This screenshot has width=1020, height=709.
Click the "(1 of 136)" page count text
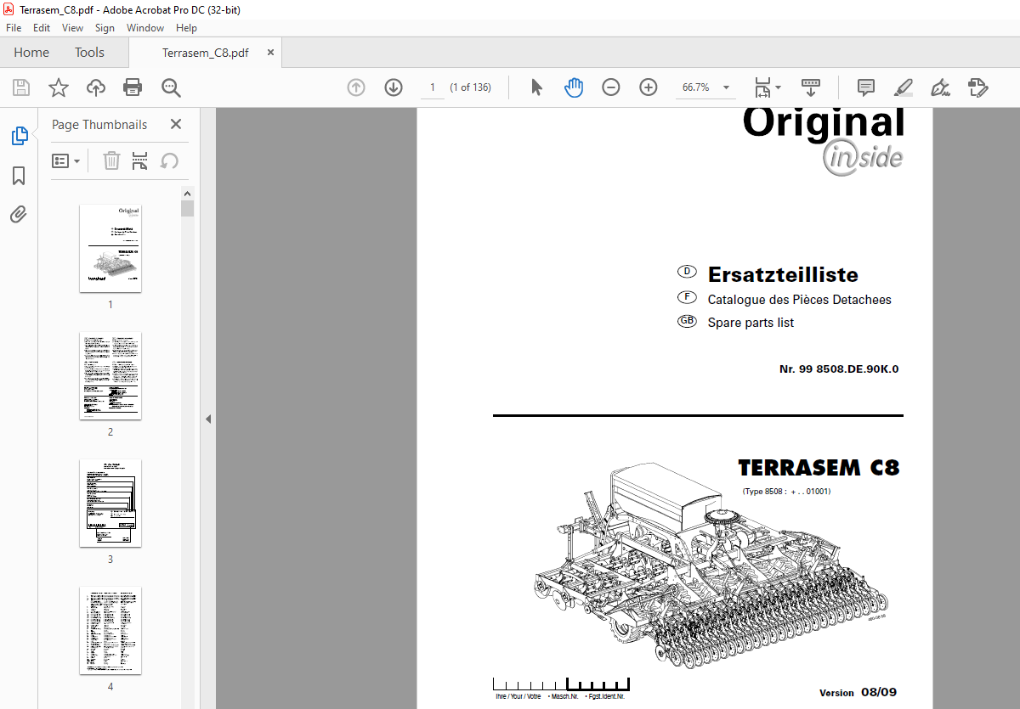(x=470, y=87)
